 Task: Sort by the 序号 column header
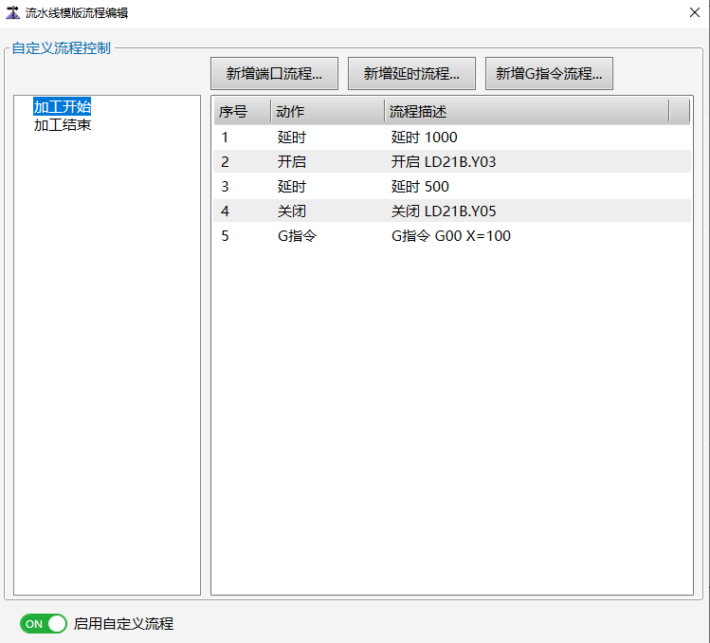[242, 112]
